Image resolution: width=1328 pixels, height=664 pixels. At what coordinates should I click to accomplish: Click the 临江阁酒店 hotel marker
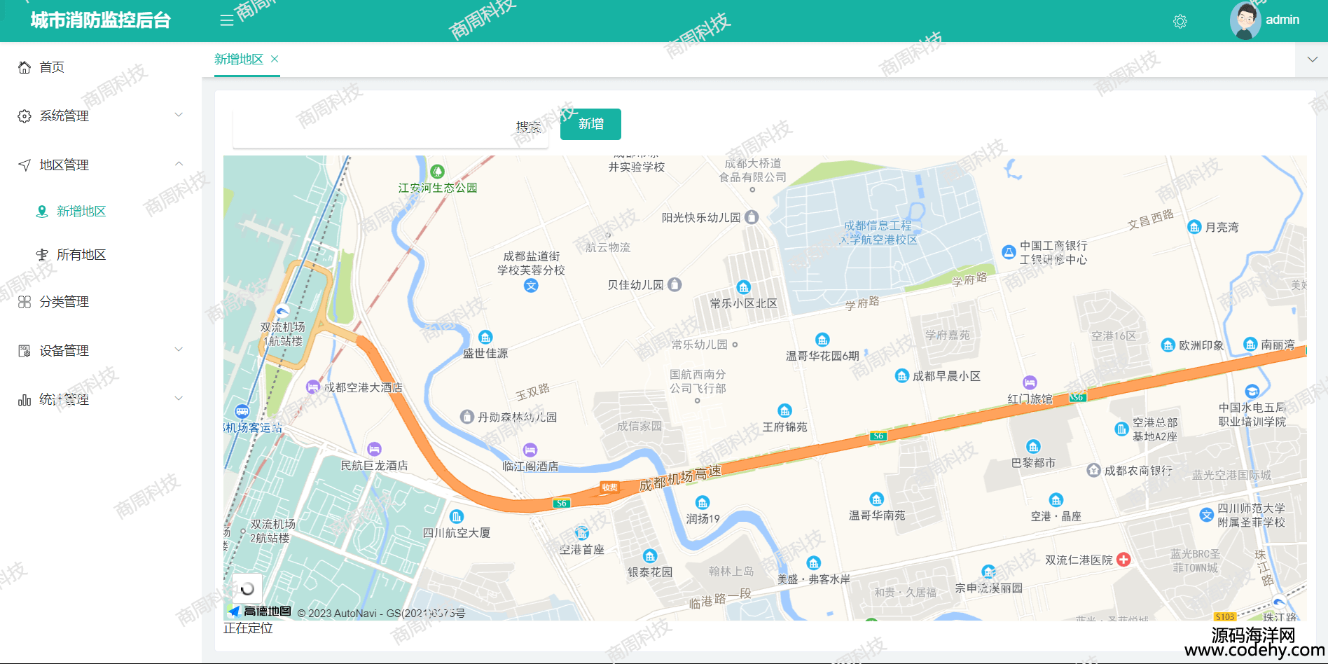coord(530,450)
